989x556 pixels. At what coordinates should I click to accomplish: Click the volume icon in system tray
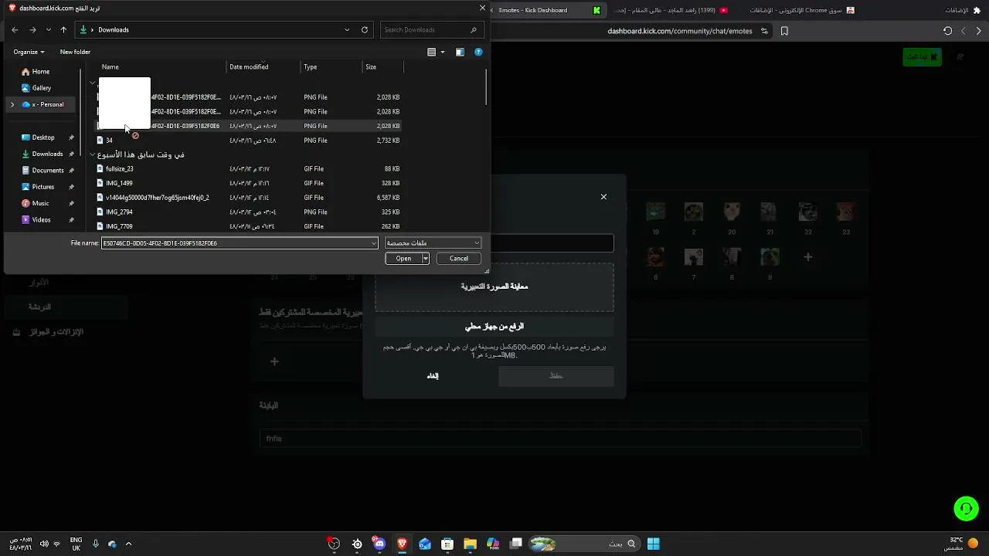(43, 544)
